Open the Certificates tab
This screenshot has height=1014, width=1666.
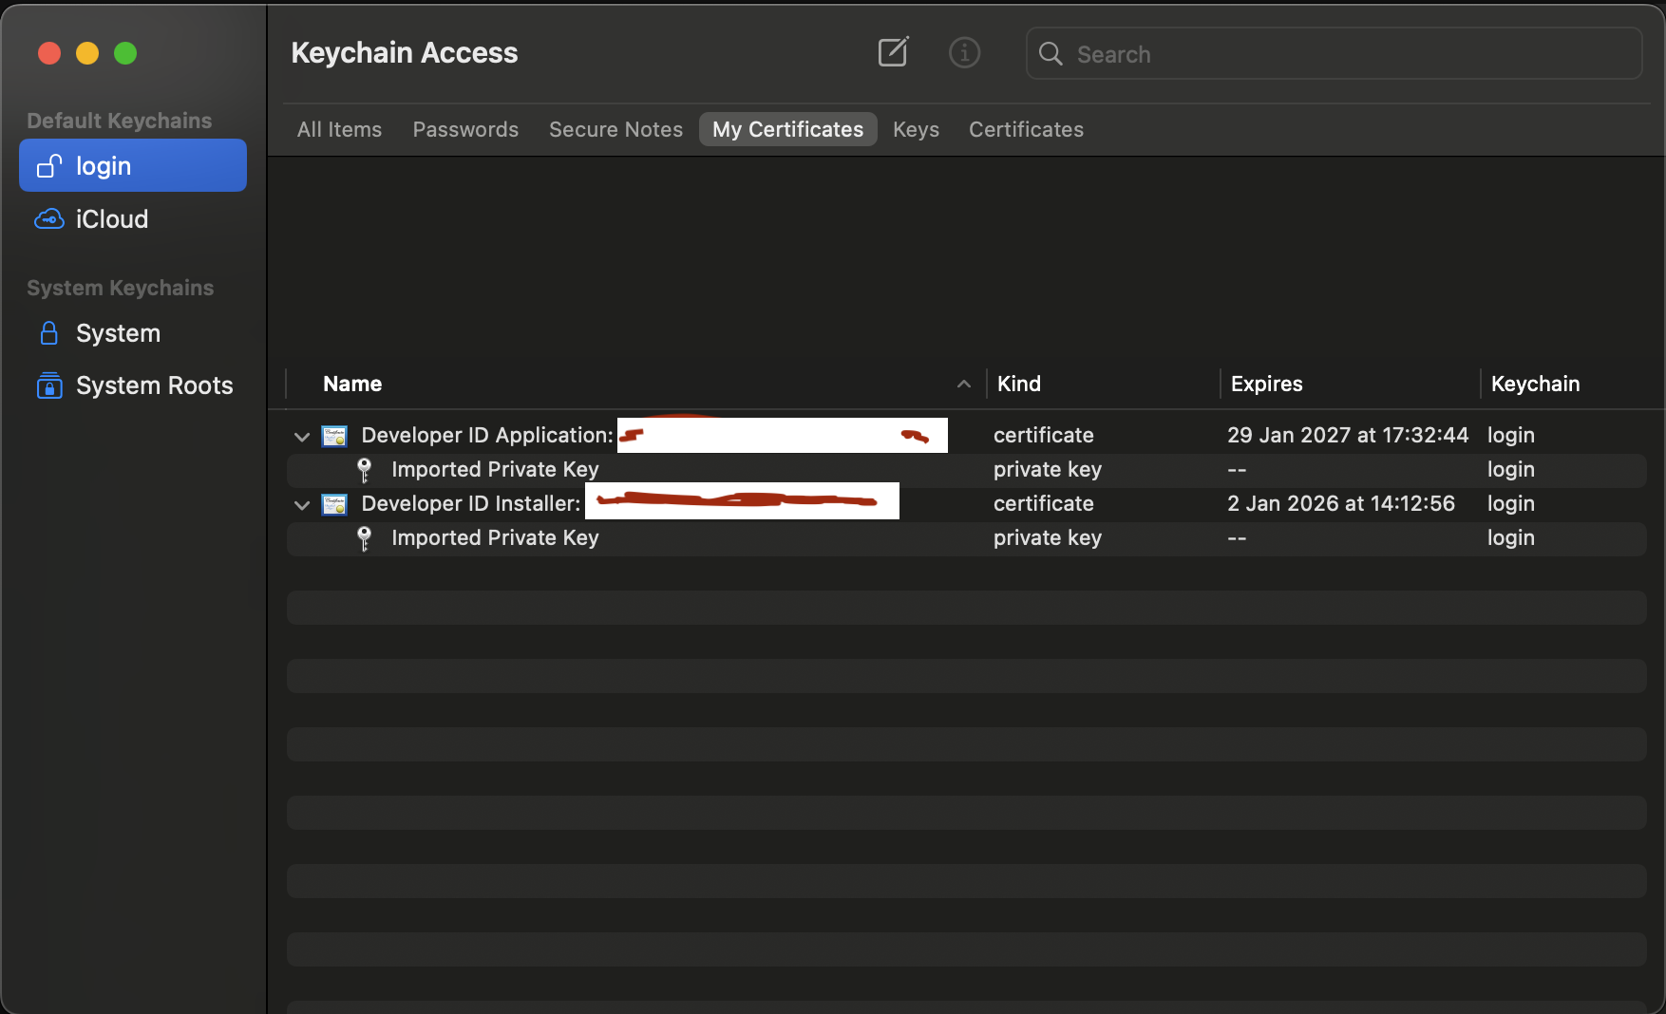point(1026,129)
